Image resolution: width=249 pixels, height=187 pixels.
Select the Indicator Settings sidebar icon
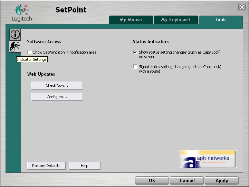(x=15, y=46)
